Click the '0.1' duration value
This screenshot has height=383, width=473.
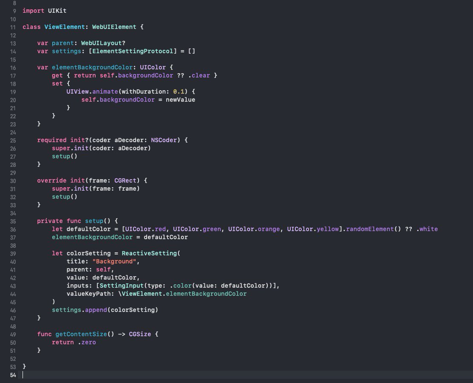pyautogui.click(x=178, y=91)
